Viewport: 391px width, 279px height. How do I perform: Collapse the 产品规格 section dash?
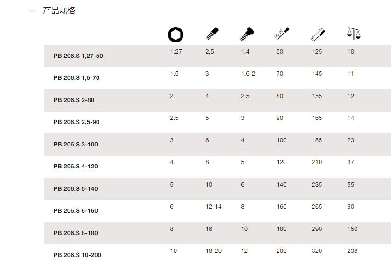[31, 11]
